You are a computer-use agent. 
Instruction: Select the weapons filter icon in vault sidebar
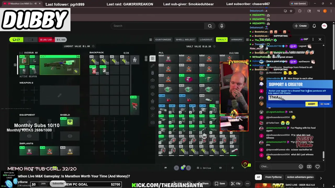pyautogui.click(x=153, y=66)
